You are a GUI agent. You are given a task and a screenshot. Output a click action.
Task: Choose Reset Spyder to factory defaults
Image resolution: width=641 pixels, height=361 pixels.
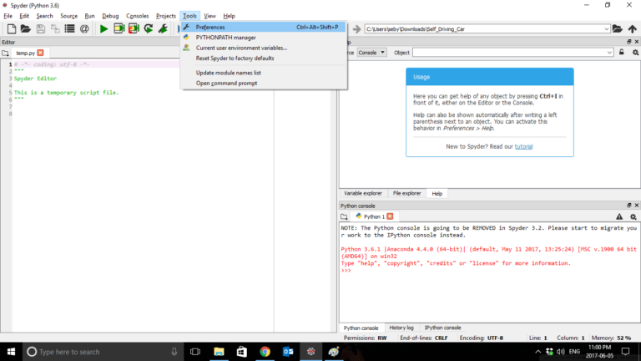[264, 58]
